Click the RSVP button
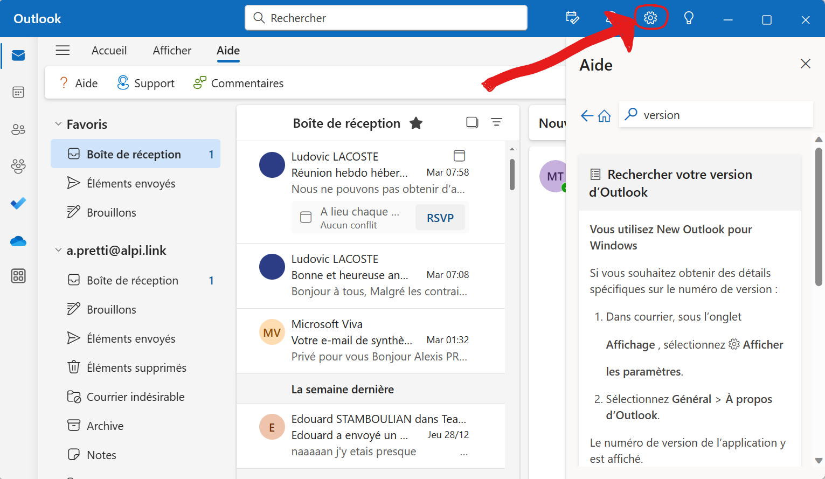Image resolution: width=825 pixels, height=479 pixels. pyautogui.click(x=440, y=218)
